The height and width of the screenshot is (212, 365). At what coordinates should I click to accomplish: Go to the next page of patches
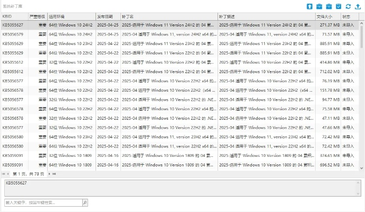point(49,174)
